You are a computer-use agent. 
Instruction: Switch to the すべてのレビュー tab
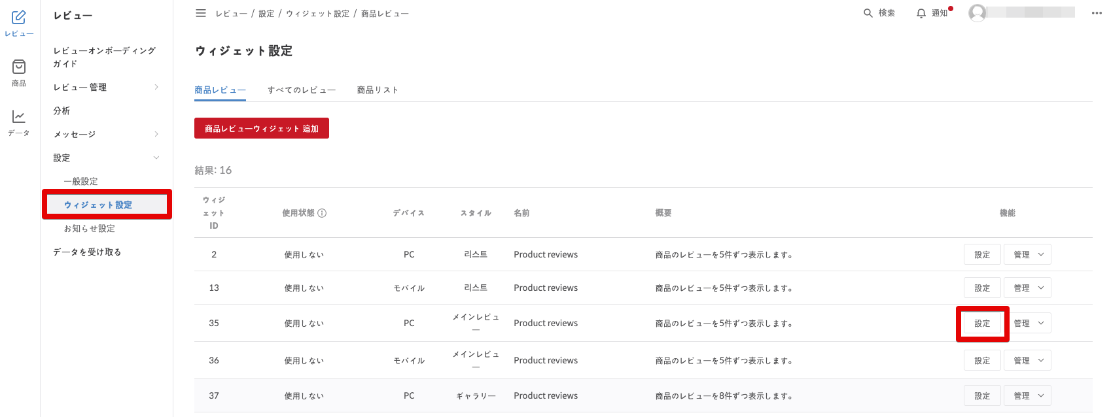tap(301, 90)
